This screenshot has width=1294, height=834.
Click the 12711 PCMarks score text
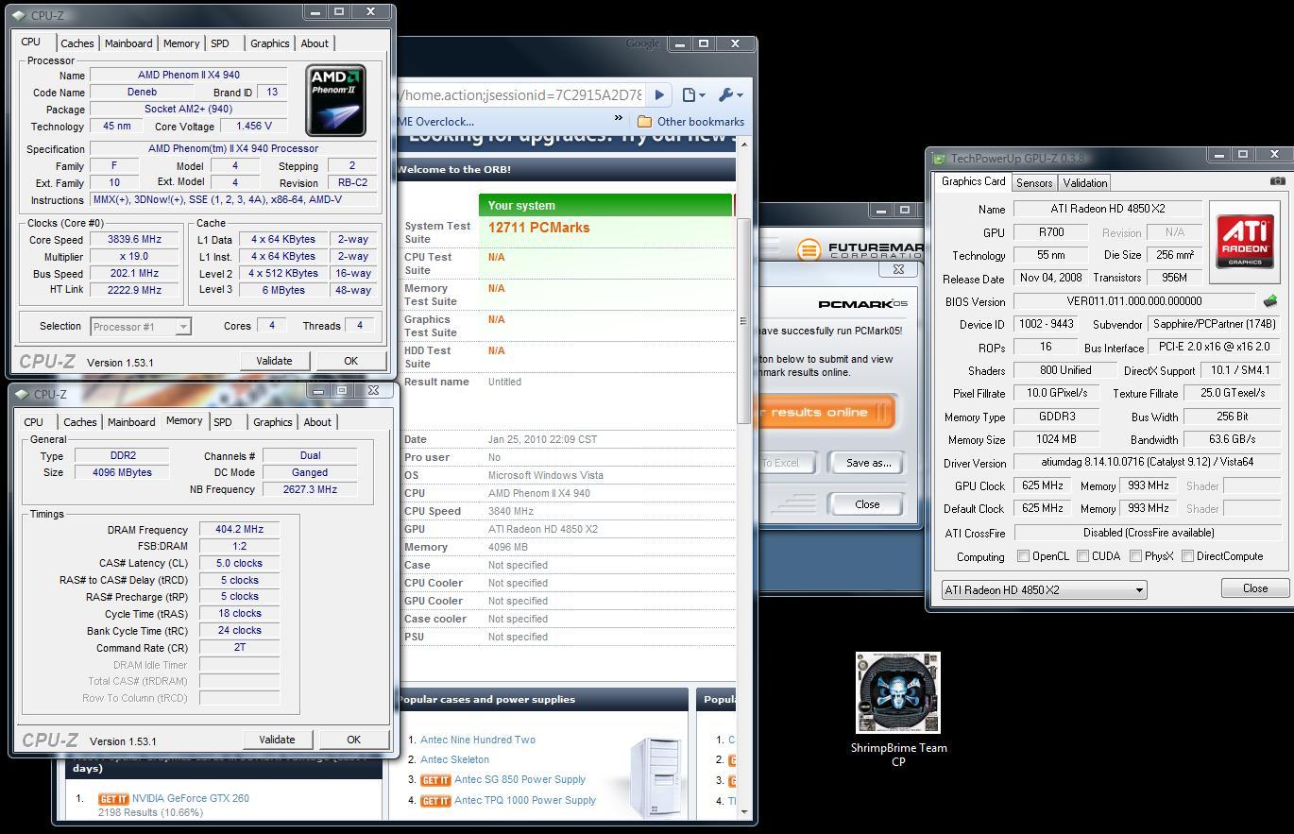[x=538, y=228]
